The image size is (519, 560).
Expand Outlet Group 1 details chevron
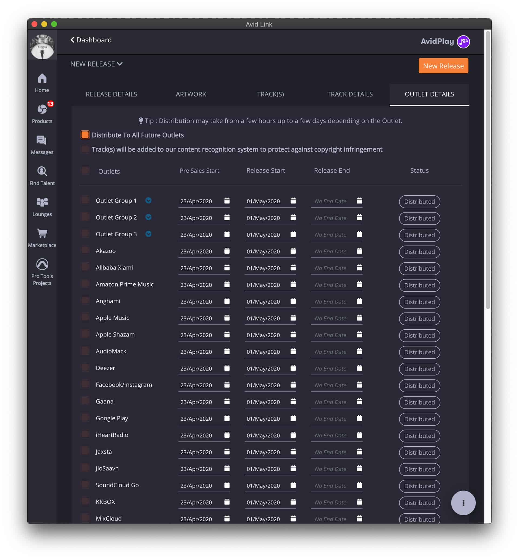[148, 200]
